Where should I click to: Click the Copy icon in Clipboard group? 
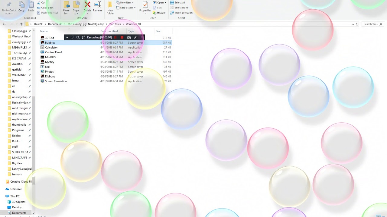(21, 5)
